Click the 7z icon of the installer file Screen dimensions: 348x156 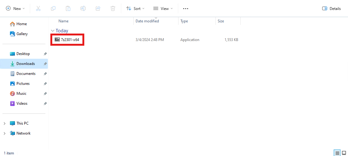57,40
